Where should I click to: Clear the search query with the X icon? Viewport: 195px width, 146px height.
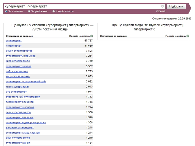(x=162, y=6)
